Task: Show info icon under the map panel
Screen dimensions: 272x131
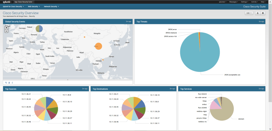Action: pyautogui.click(x=12, y=83)
